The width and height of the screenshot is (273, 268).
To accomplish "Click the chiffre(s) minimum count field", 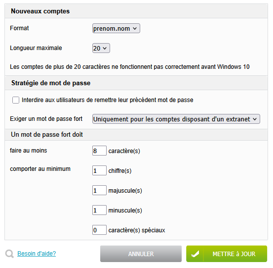I will (99, 170).
